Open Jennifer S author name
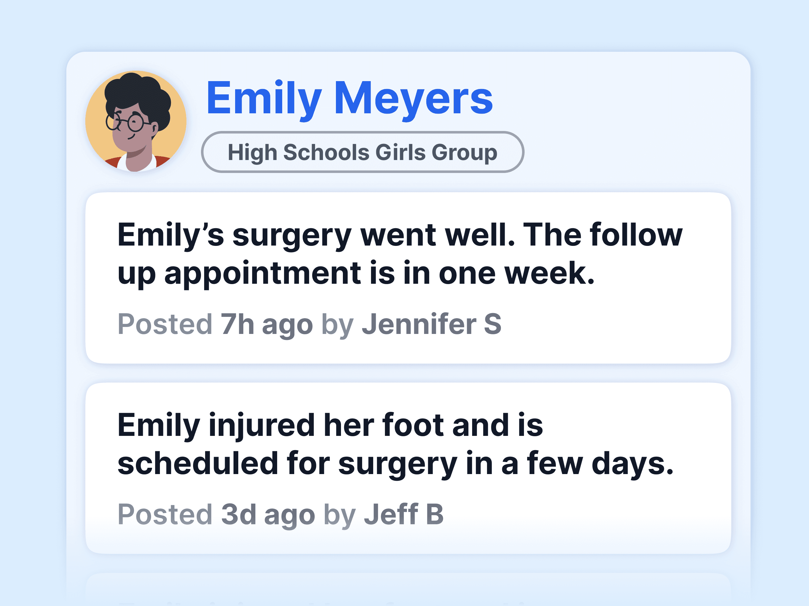The height and width of the screenshot is (606, 809). click(x=432, y=324)
